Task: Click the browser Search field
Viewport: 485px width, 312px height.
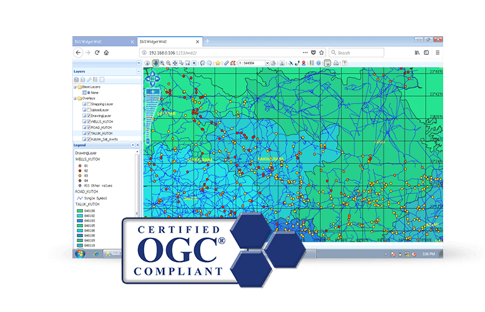Action: [x=356, y=52]
